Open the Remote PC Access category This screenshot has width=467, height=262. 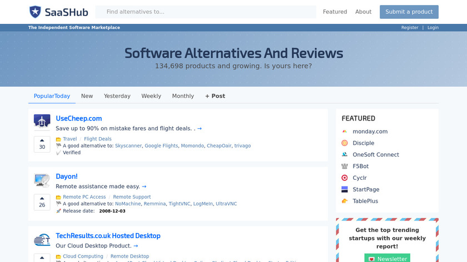click(84, 197)
